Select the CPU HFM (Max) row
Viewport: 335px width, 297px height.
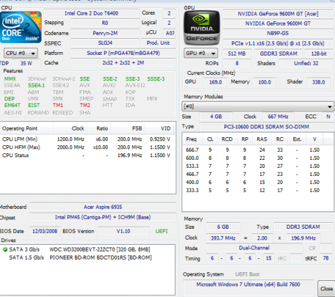coord(87,147)
